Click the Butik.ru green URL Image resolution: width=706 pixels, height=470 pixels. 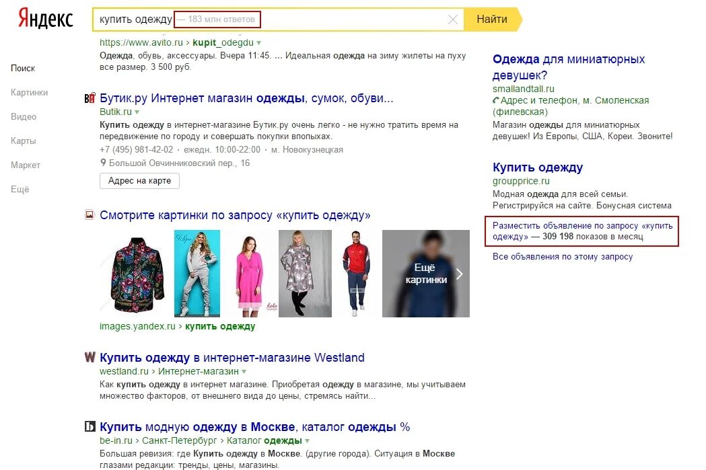[116, 112]
